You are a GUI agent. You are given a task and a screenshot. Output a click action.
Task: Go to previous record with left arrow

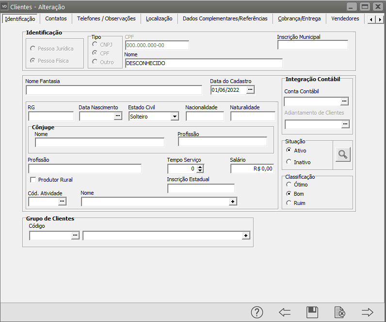tap(285, 312)
